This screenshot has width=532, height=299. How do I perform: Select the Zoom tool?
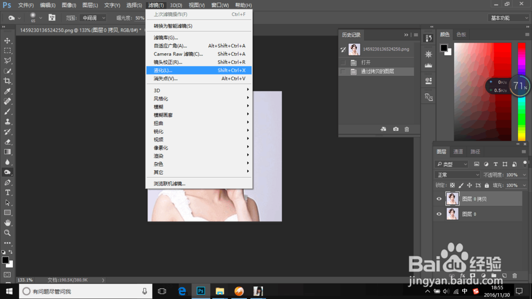point(7,233)
